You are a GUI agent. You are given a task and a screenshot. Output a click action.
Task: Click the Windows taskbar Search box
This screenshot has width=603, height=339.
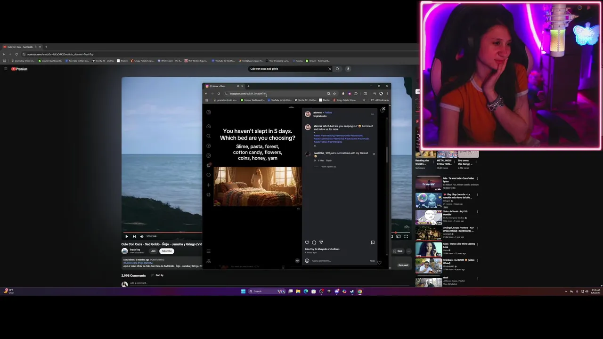pyautogui.click(x=267, y=291)
